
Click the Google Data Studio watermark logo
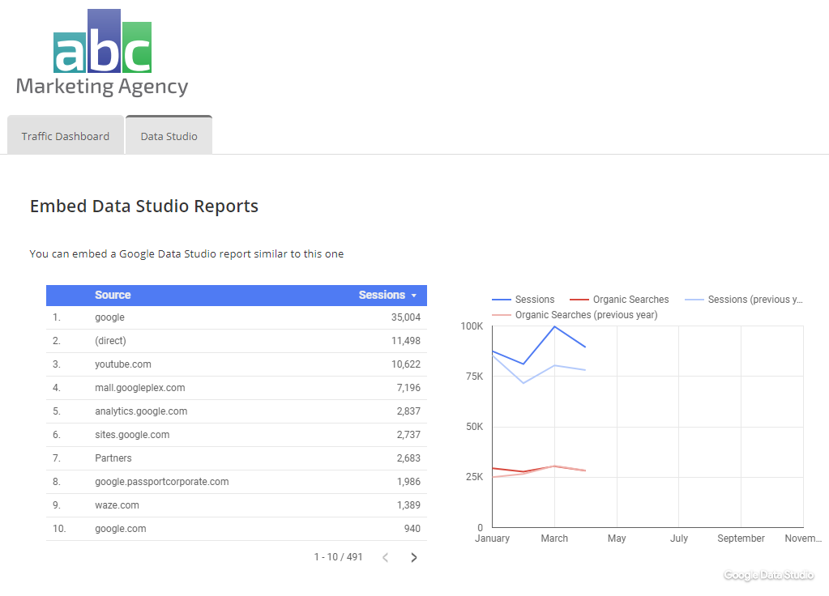coord(768,575)
